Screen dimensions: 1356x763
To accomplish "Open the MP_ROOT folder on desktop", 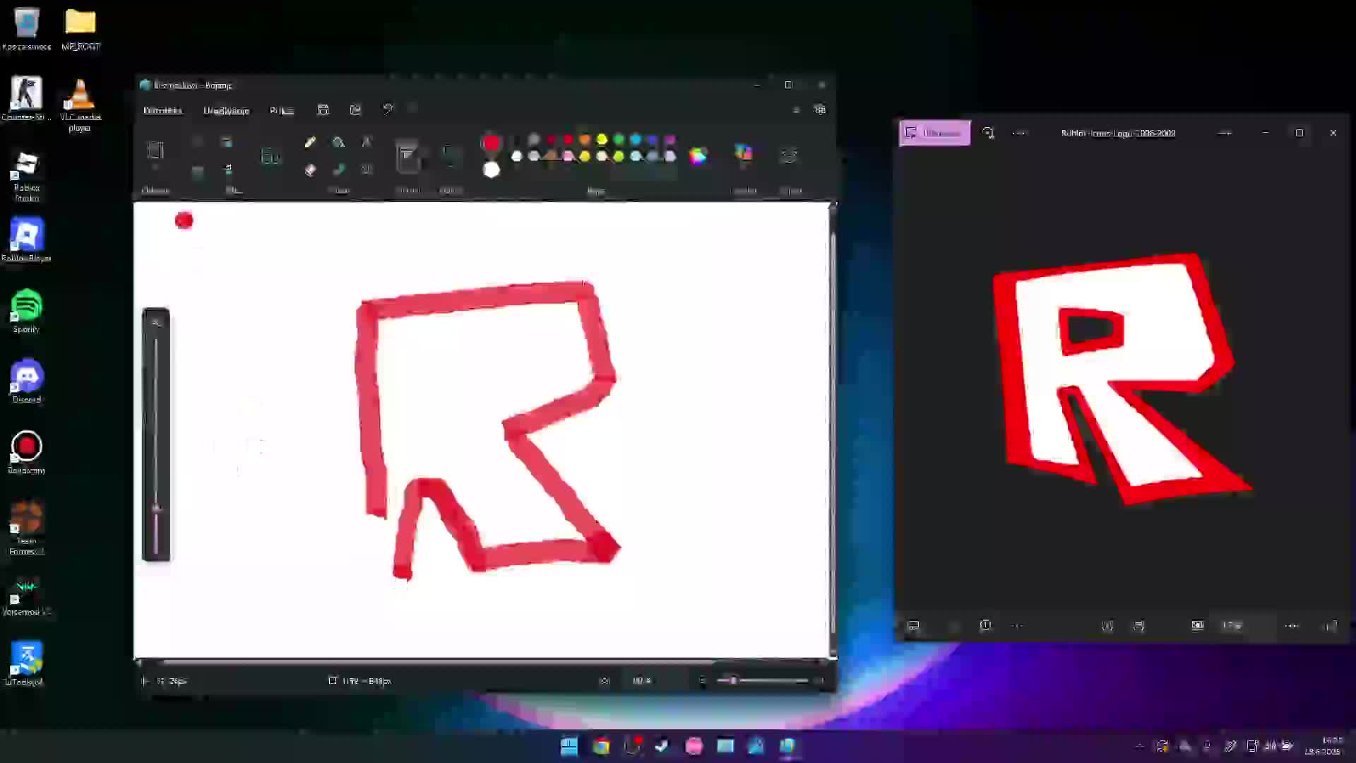I will (x=81, y=29).
